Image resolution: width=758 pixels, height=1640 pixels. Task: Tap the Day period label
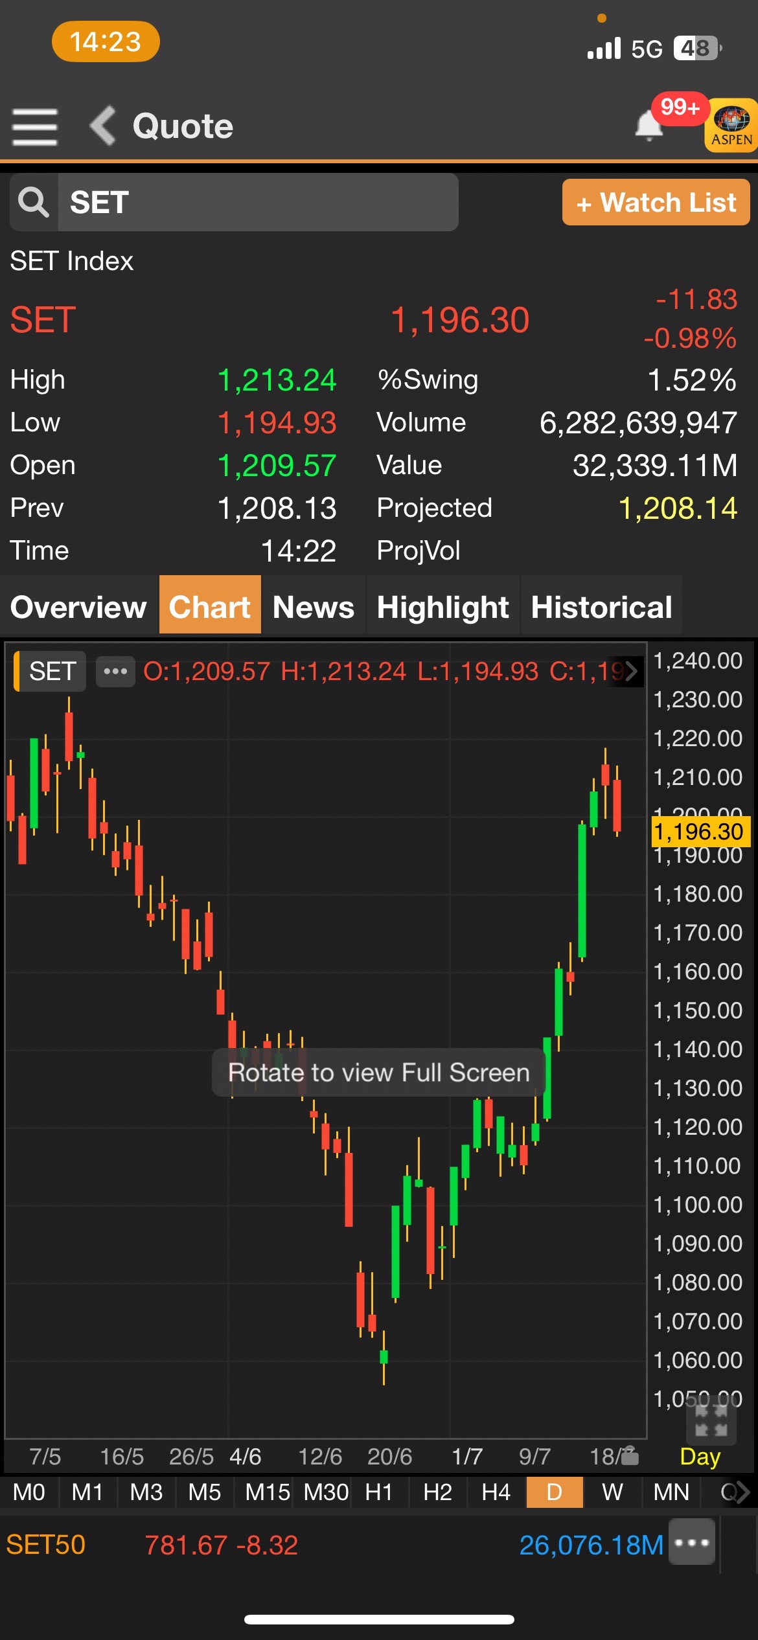700,1456
